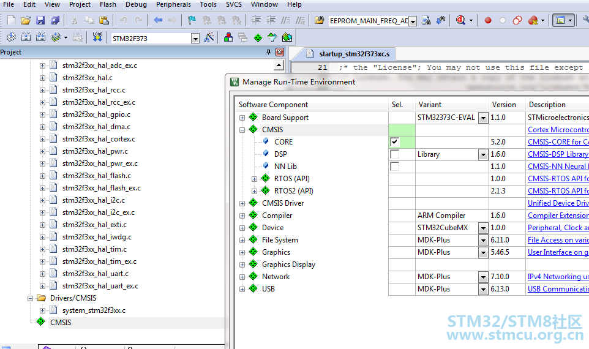Viewport: 589px width, 349px height.
Task: Close the Project panel with the red X
Action: coord(280,52)
